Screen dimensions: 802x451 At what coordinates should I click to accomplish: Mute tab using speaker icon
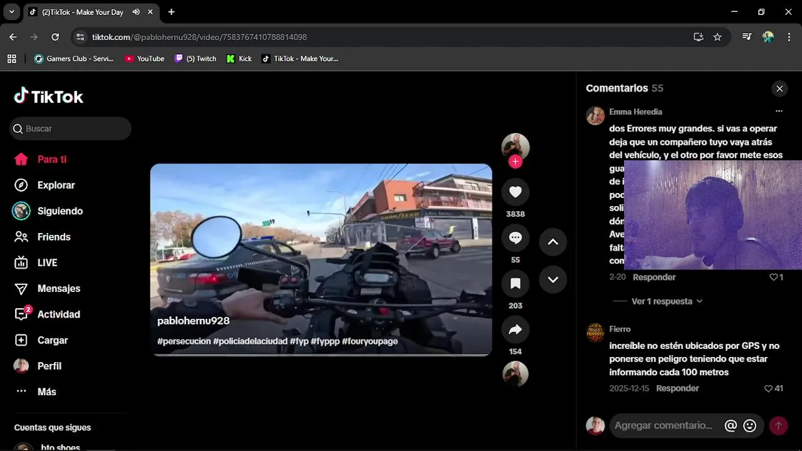(x=136, y=12)
